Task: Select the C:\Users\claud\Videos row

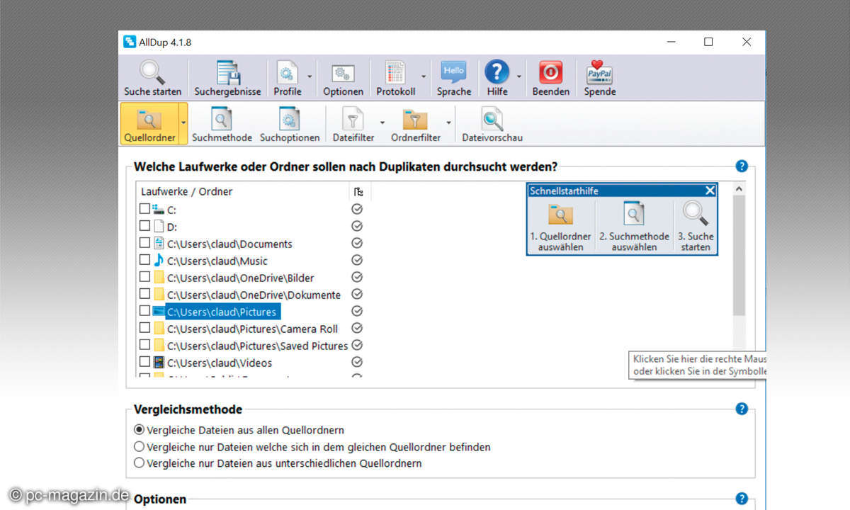Action: click(x=220, y=363)
